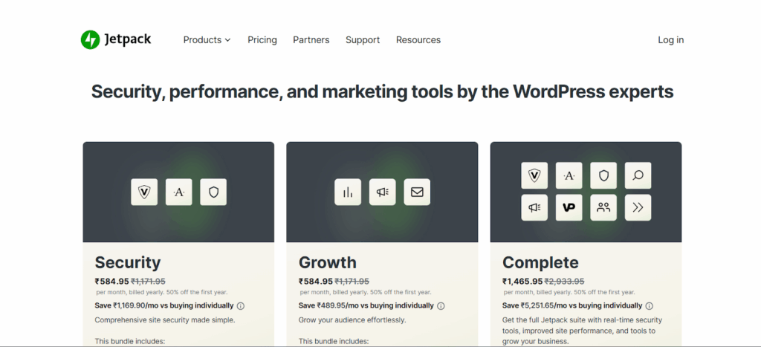The image size is (761, 347).
Task: Click the Scan shield icon in Complete card
Action: [603, 175]
